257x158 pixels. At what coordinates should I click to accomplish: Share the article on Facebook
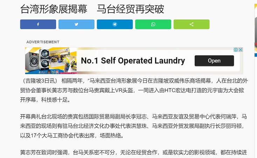pos(38,24)
